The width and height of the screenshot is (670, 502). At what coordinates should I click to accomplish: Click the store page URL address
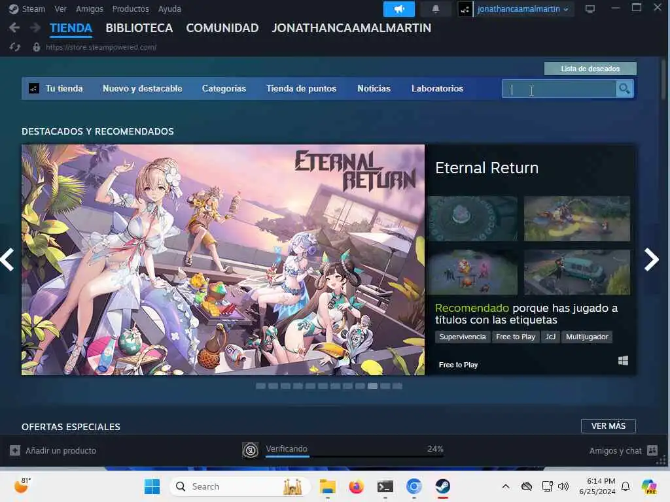click(x=101, y=47)
